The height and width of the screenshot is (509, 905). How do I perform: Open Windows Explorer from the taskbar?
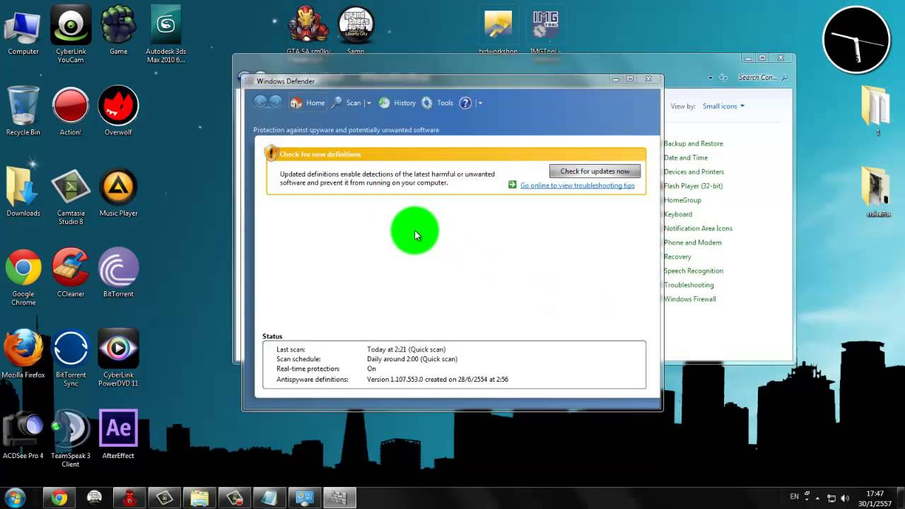coord(199,498)
